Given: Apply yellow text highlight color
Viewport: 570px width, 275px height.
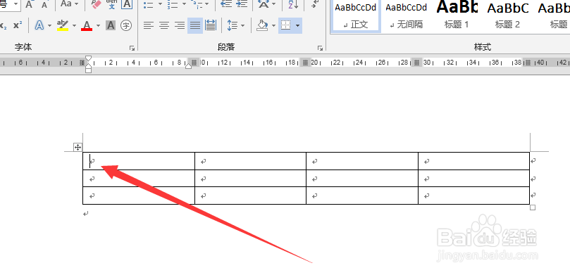Looking at the screenshot, I should point(63,25).
